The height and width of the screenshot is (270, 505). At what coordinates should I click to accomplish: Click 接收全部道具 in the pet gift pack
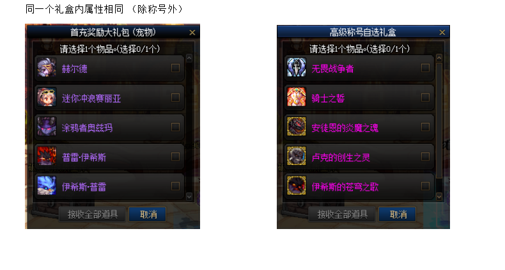(x=93, y=214)
